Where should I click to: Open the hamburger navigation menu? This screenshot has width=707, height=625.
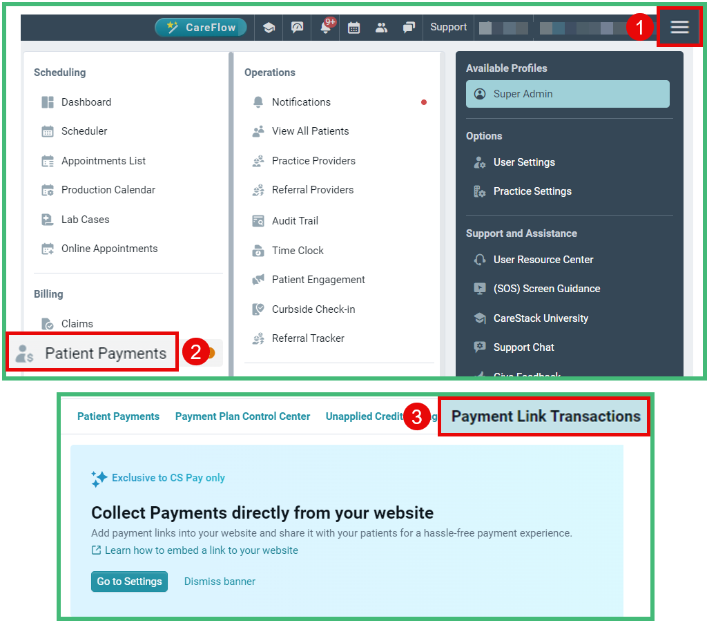pyautogui.click(x=679, y=27)
